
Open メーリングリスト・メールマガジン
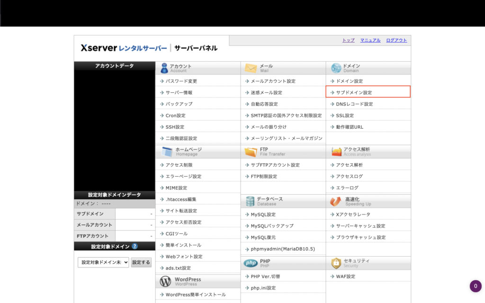point(287,138)
